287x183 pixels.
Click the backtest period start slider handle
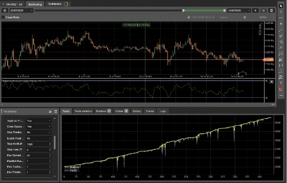(183, 11)
